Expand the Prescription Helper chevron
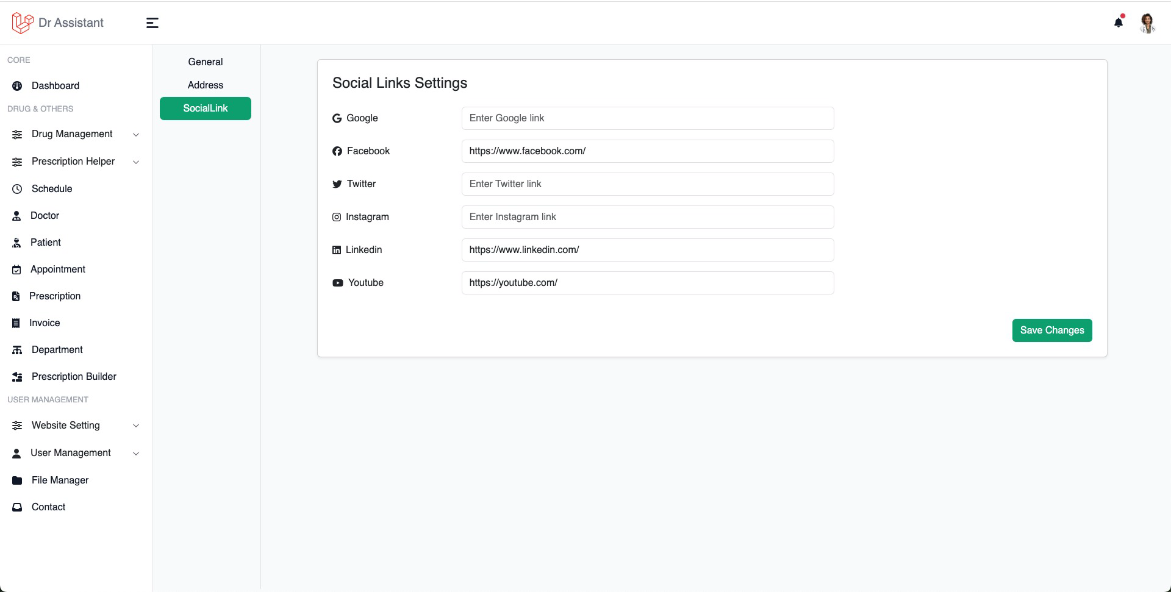 point(136,162)
